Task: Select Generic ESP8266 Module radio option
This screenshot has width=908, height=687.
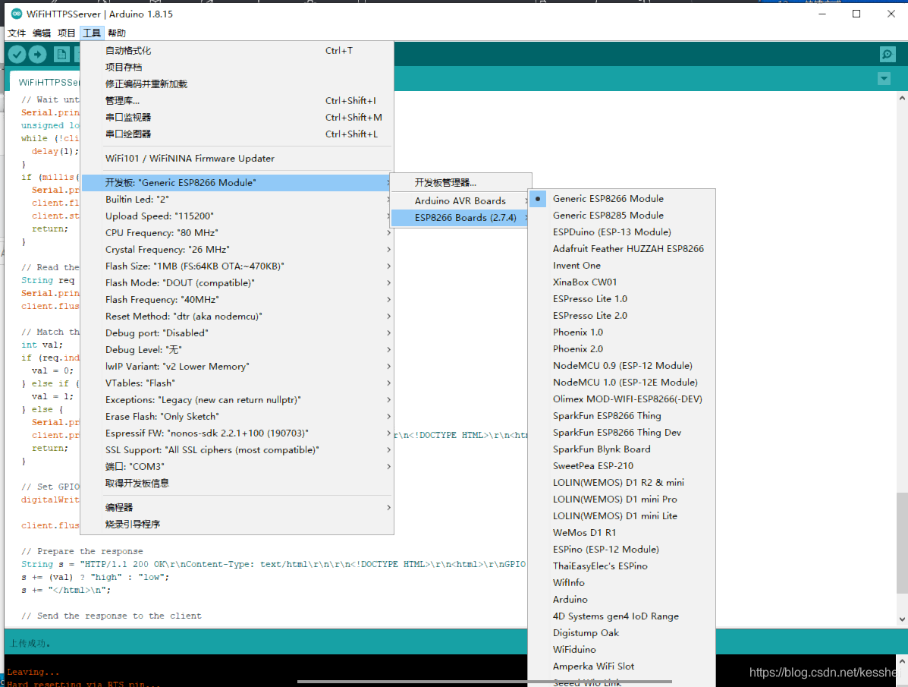Action: (622, 199)
